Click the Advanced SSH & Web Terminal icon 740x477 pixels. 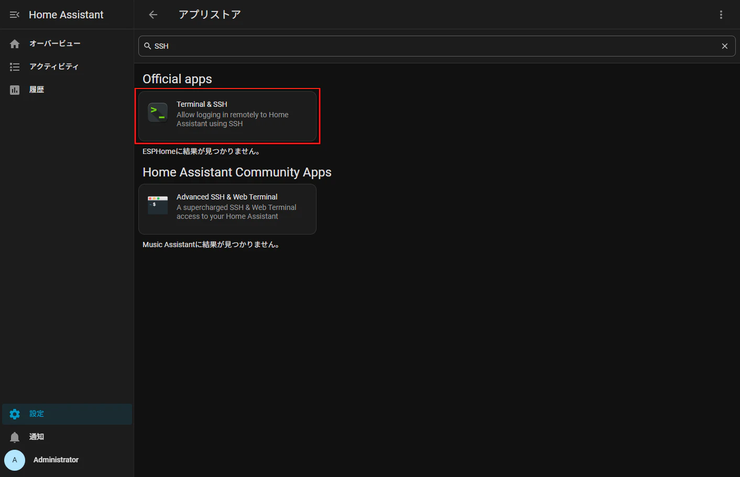tap(158, 205)
